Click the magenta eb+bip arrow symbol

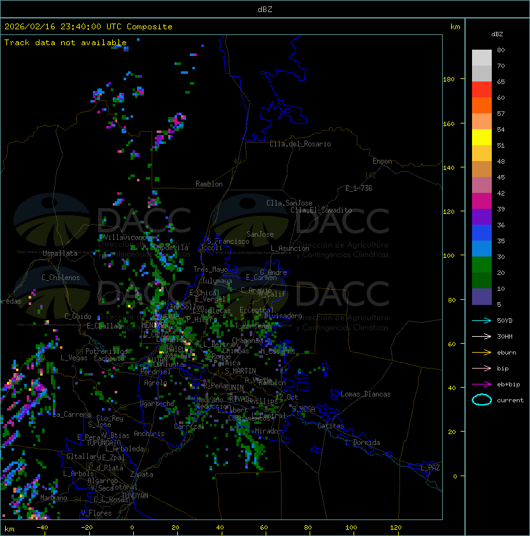482,384
